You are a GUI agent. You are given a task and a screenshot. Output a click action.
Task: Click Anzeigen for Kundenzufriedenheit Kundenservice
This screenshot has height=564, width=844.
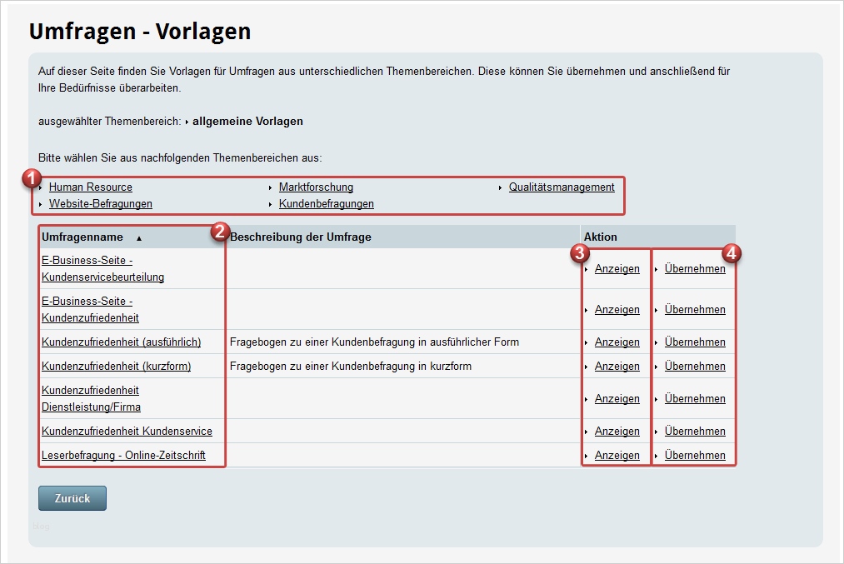(x=617, y=431)
